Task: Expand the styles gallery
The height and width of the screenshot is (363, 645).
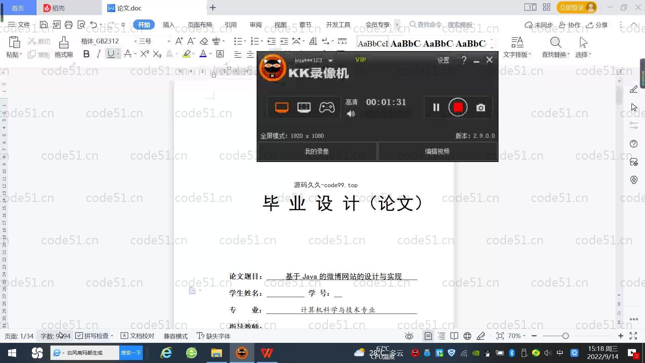Action: tap(492, 48)
